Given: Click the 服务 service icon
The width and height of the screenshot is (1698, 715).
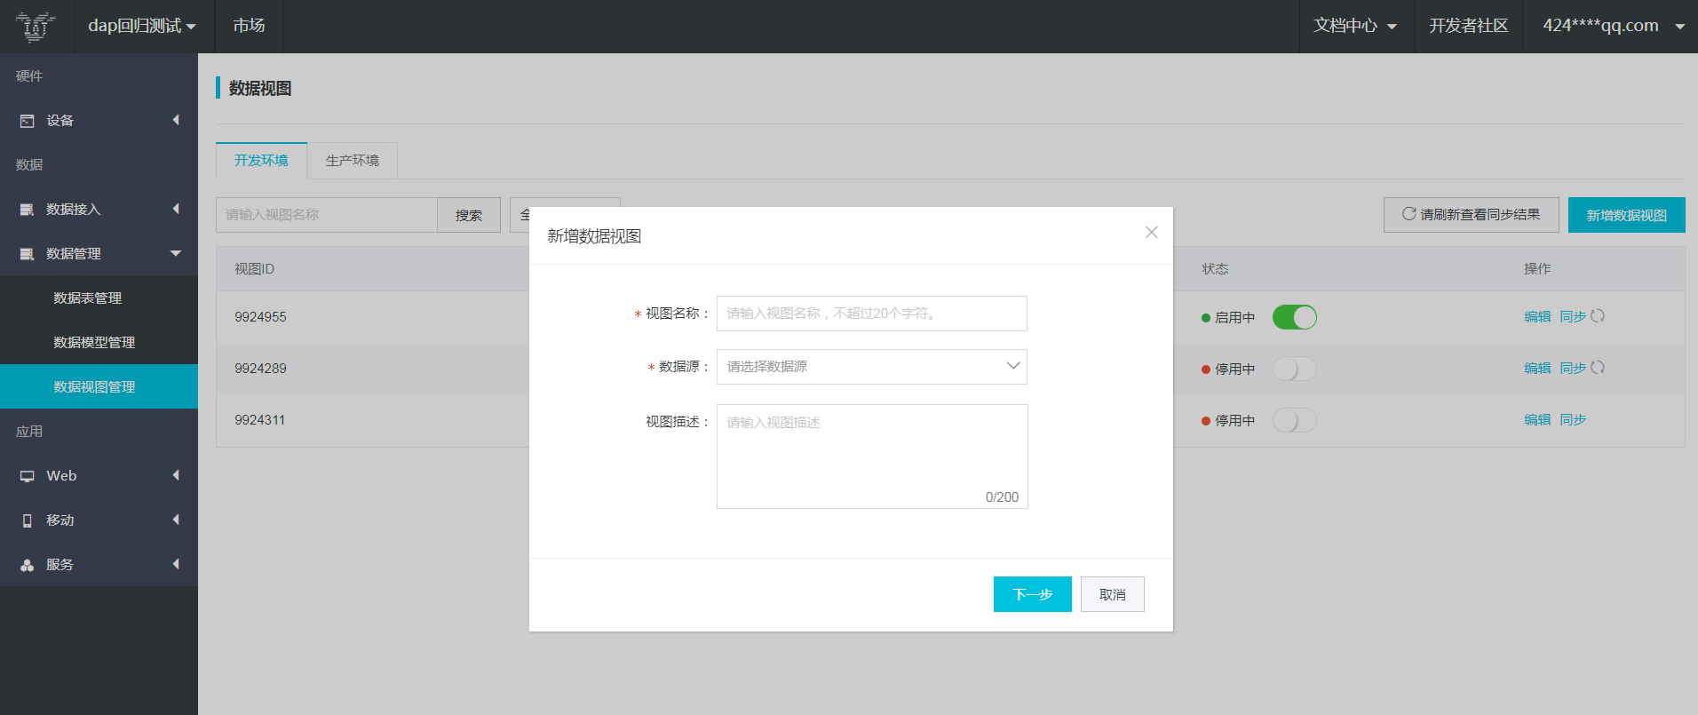Looking at the screenshot, I should click(x=28, y=565).
